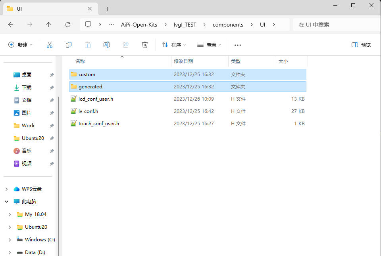Navigate to lvgl_TEST via breadcrumb

[x=185, y=24]
